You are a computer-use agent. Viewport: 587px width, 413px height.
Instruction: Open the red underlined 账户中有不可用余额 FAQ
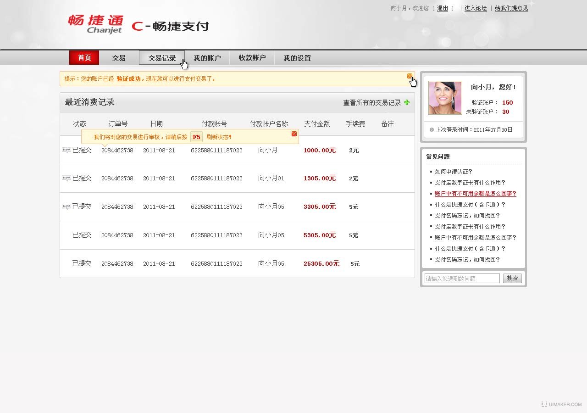[476, 194]
